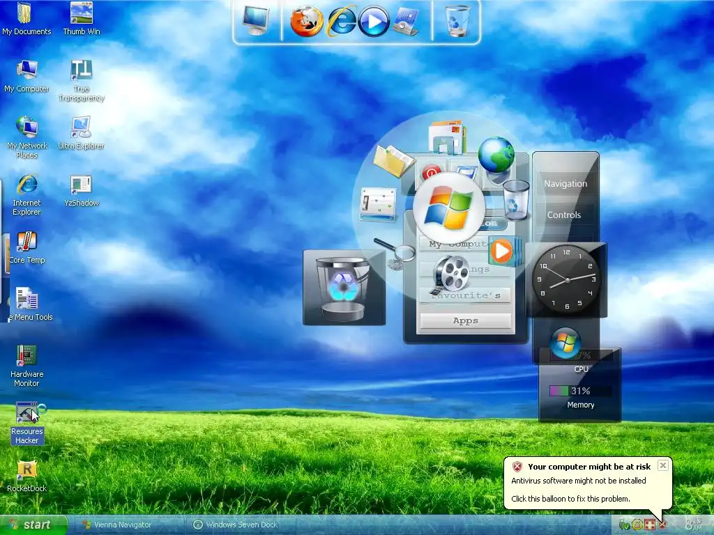714x535 pixels.
Task: Open the My Documents desktop icon
Action: 26,18
